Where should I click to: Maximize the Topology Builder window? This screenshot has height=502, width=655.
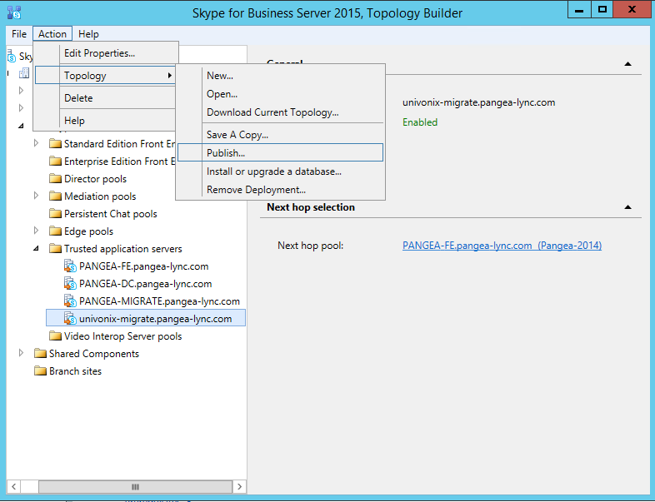tap(602, 10)
